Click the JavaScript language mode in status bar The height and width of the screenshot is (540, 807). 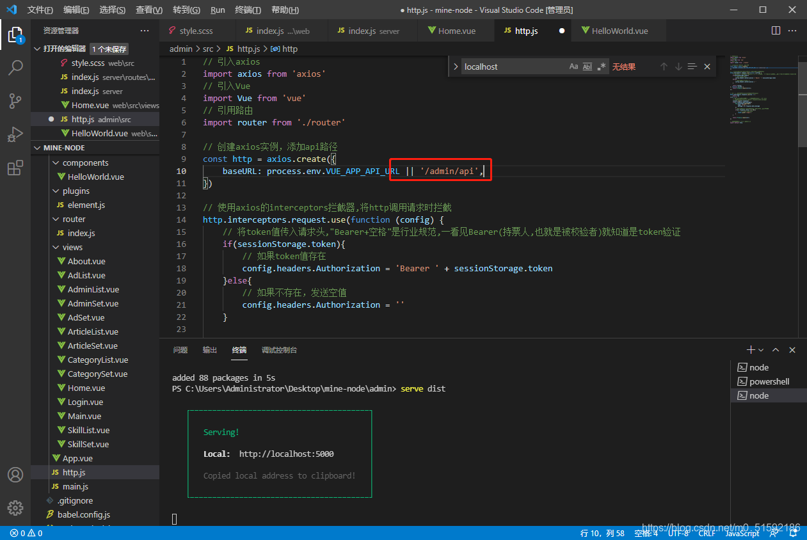coord(742,533)
